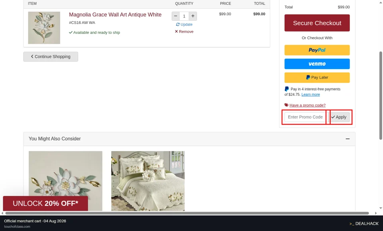The width and height of the screenshot is (383, 231).
Task: Click the vertical page scrollbar
Action: click(381, 95)
